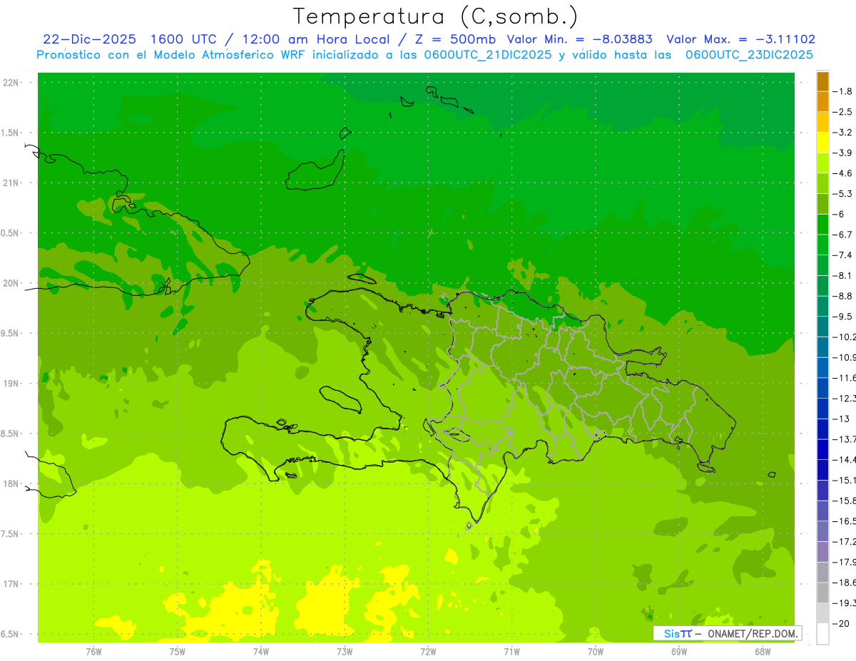856x661 pixels.
Task: Click the 'Valor Min. = -8.03883' readout
Action: (579, 39)
